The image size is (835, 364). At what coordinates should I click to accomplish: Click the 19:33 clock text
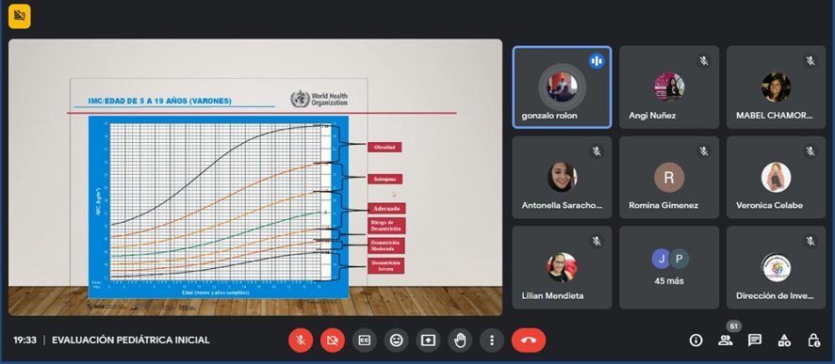[25, 340]
